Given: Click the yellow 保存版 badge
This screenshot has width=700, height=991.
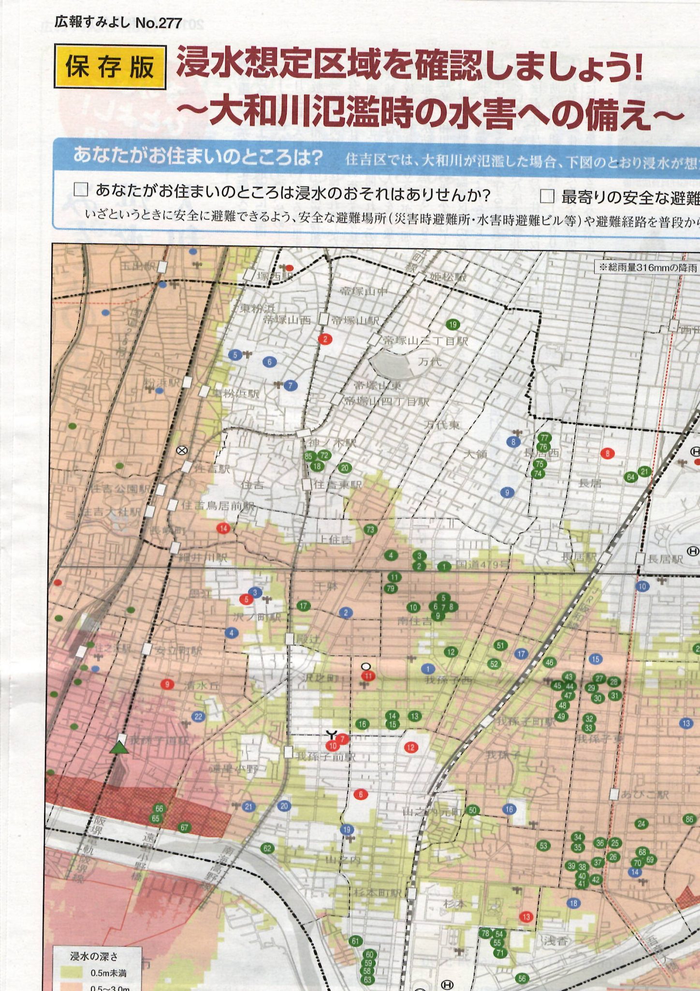Looking at the screenshot, I should click(110, 67).
